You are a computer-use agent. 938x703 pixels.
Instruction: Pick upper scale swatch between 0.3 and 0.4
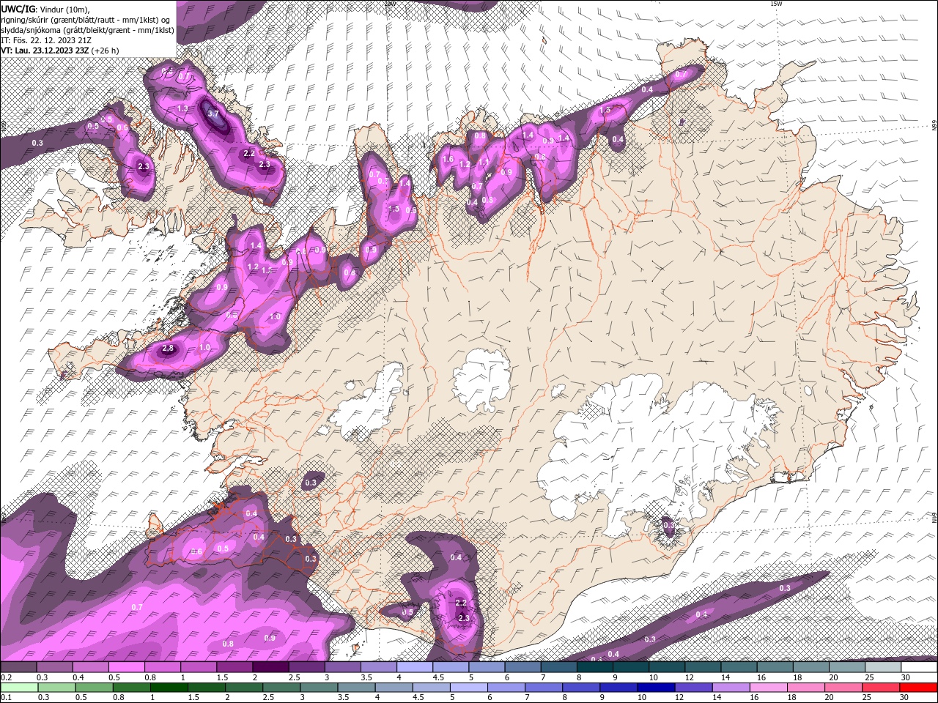click(x=54, y=667)
